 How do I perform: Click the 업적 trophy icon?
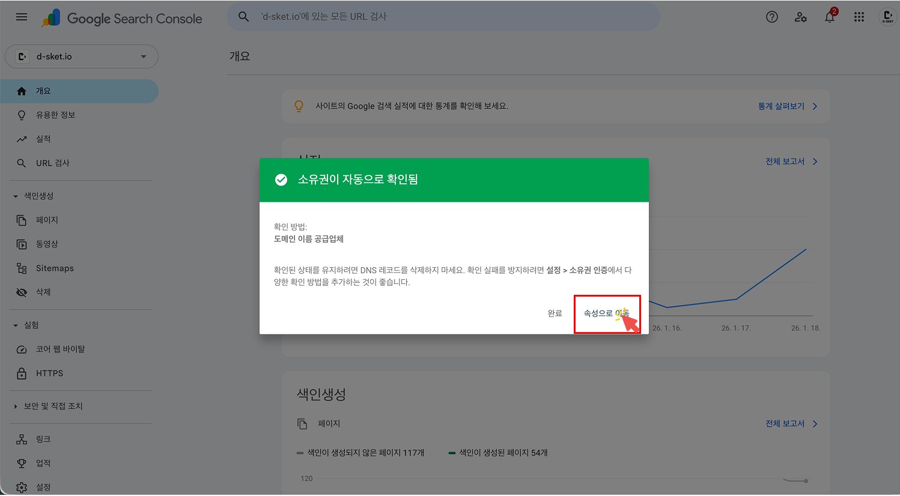[22, 463]
